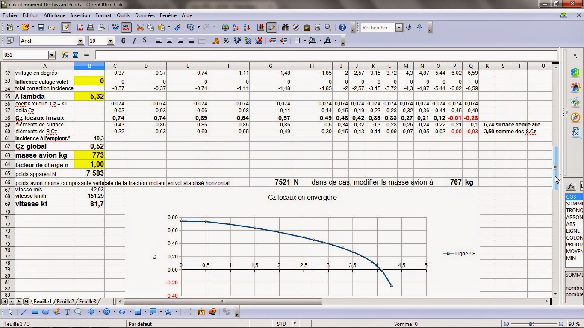Viewport: 584px width, 328px height.
Task: Open the Rechercher search dropdown
Action: (x=399, y=27)
